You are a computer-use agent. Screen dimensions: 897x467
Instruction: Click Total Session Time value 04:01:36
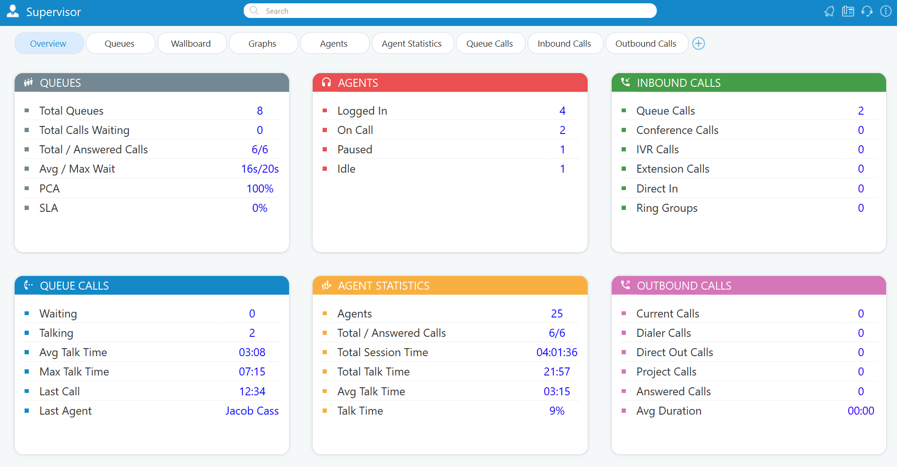coord(557,352)
